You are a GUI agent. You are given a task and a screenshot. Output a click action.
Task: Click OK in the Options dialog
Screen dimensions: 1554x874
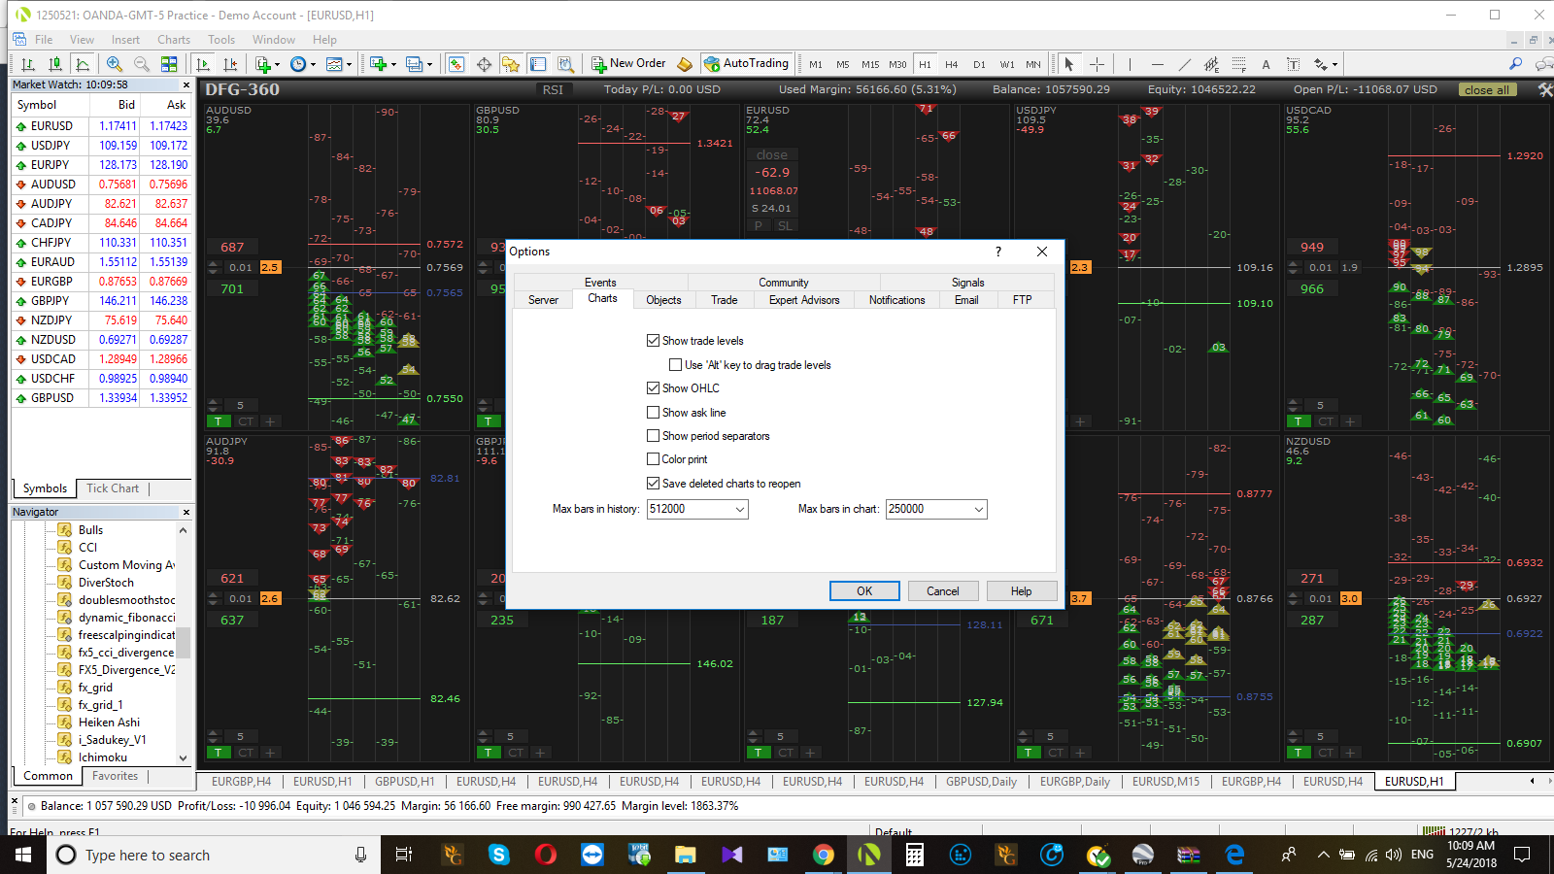tap(864, 591)
